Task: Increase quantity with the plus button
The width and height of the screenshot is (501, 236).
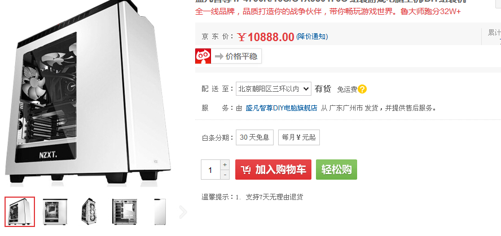Action: (225, 165)
